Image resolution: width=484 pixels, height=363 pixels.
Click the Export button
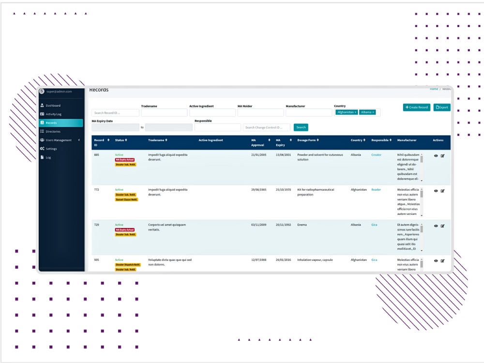click(x=442, y=107)
